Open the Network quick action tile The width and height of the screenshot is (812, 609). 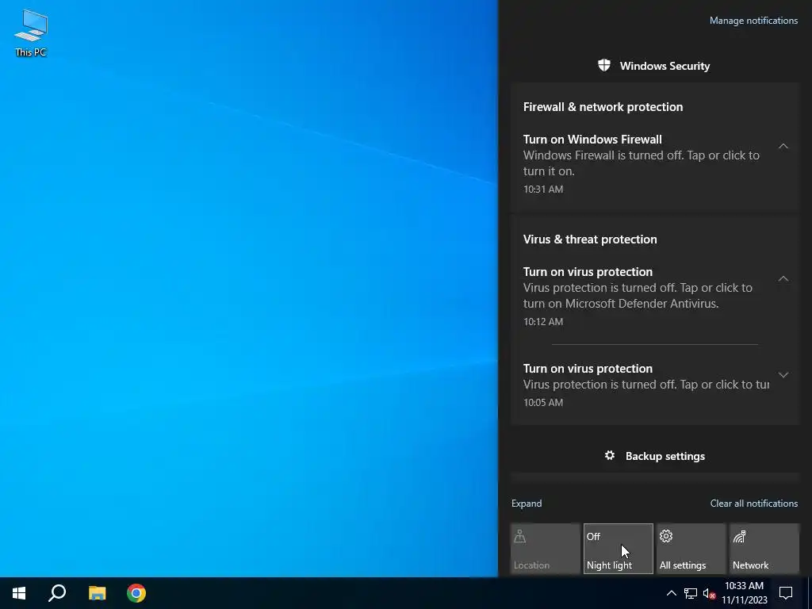pyautogui.click(x=764, y=549)
